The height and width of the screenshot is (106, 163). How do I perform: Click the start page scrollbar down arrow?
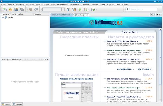click(161, 101)
